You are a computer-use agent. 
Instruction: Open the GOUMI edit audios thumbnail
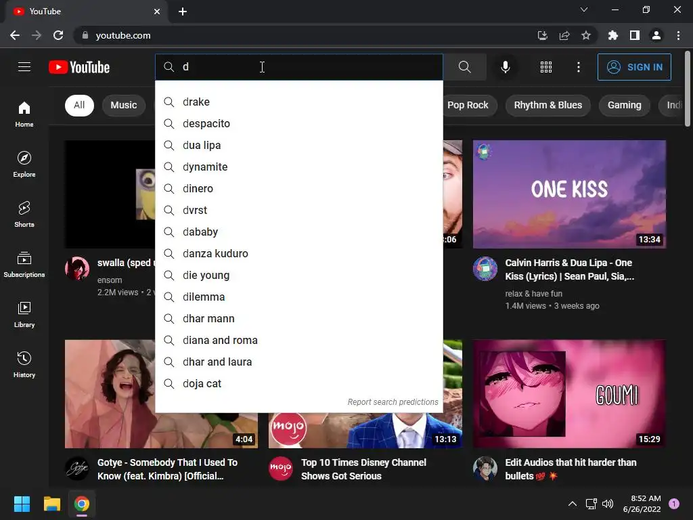click(569, 394)
